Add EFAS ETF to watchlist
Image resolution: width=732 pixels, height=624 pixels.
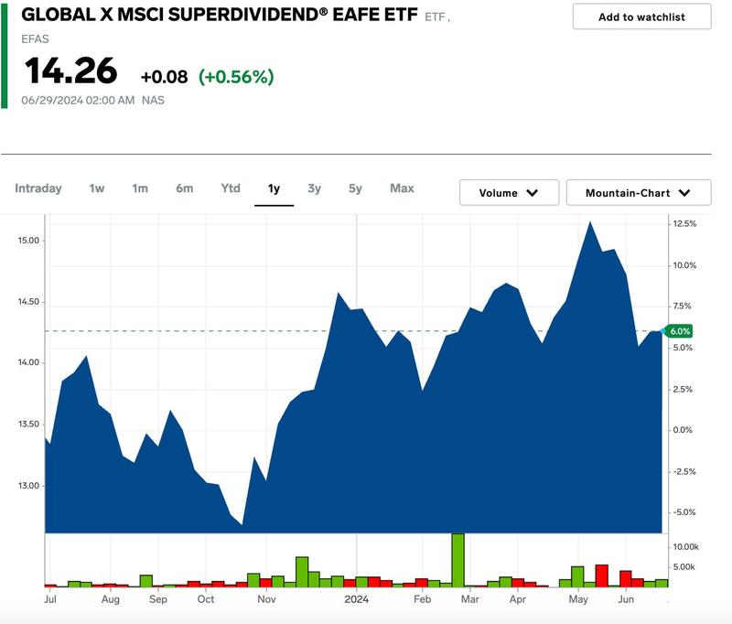[642, 16]
